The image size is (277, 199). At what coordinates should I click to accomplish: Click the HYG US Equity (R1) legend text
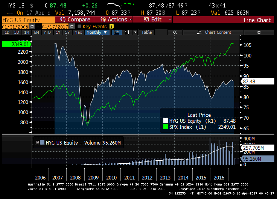click(193, 121)
